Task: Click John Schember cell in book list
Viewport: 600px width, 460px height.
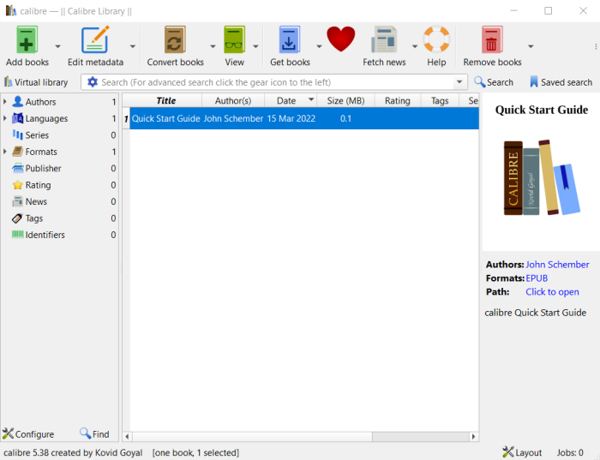Action: pos(233,118)
